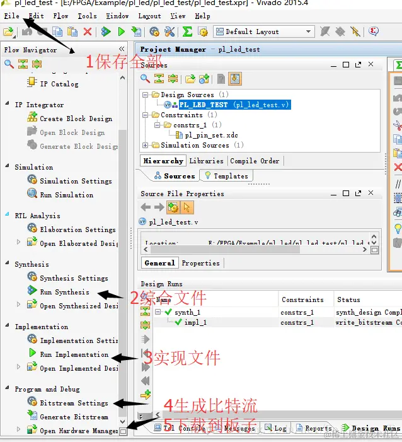Screen dimensions: 402x442
Task: Open the Log tab at bottom
Action: tap(275, 429)
